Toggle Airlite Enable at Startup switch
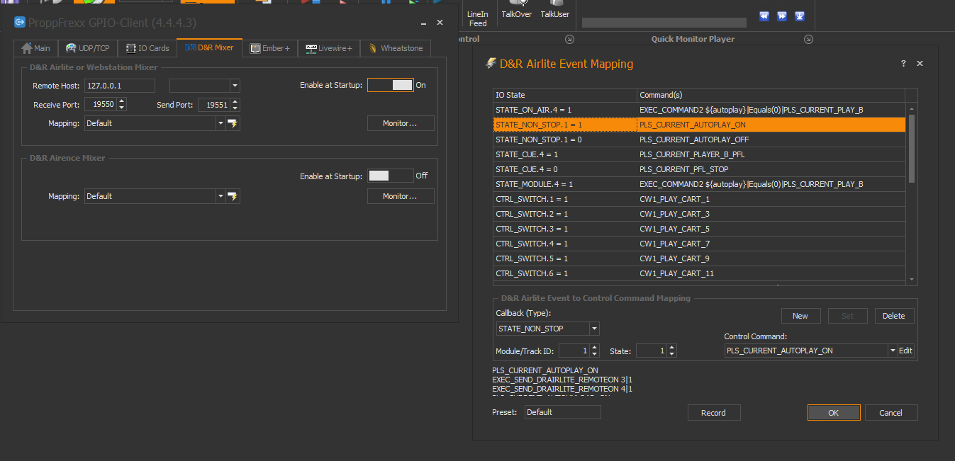Screen dimensions: 955x461 point(390,85)
